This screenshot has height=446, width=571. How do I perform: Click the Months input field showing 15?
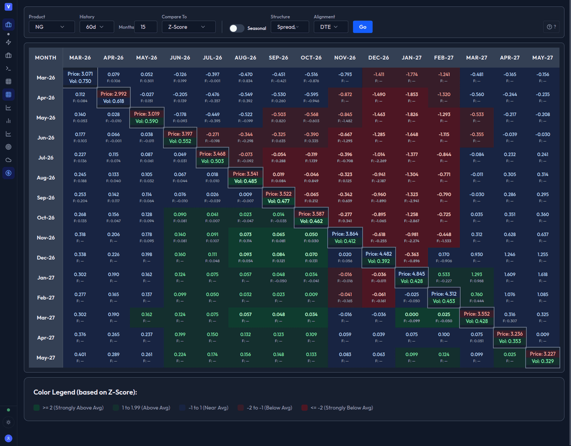pos(146,27)
